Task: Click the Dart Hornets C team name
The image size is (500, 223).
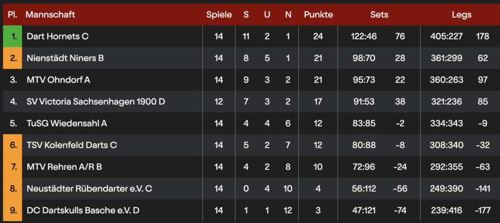Action: click(58, 37)
